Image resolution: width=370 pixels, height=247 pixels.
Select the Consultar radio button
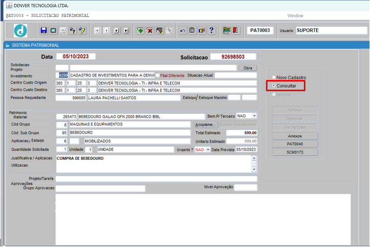click(x=274, y=86)
